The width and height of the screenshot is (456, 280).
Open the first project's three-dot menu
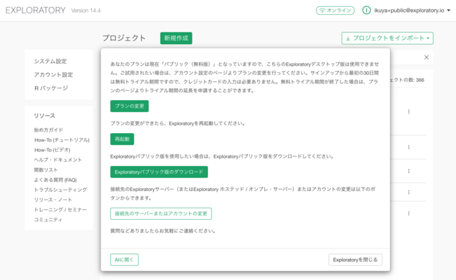tap(409, 111)
